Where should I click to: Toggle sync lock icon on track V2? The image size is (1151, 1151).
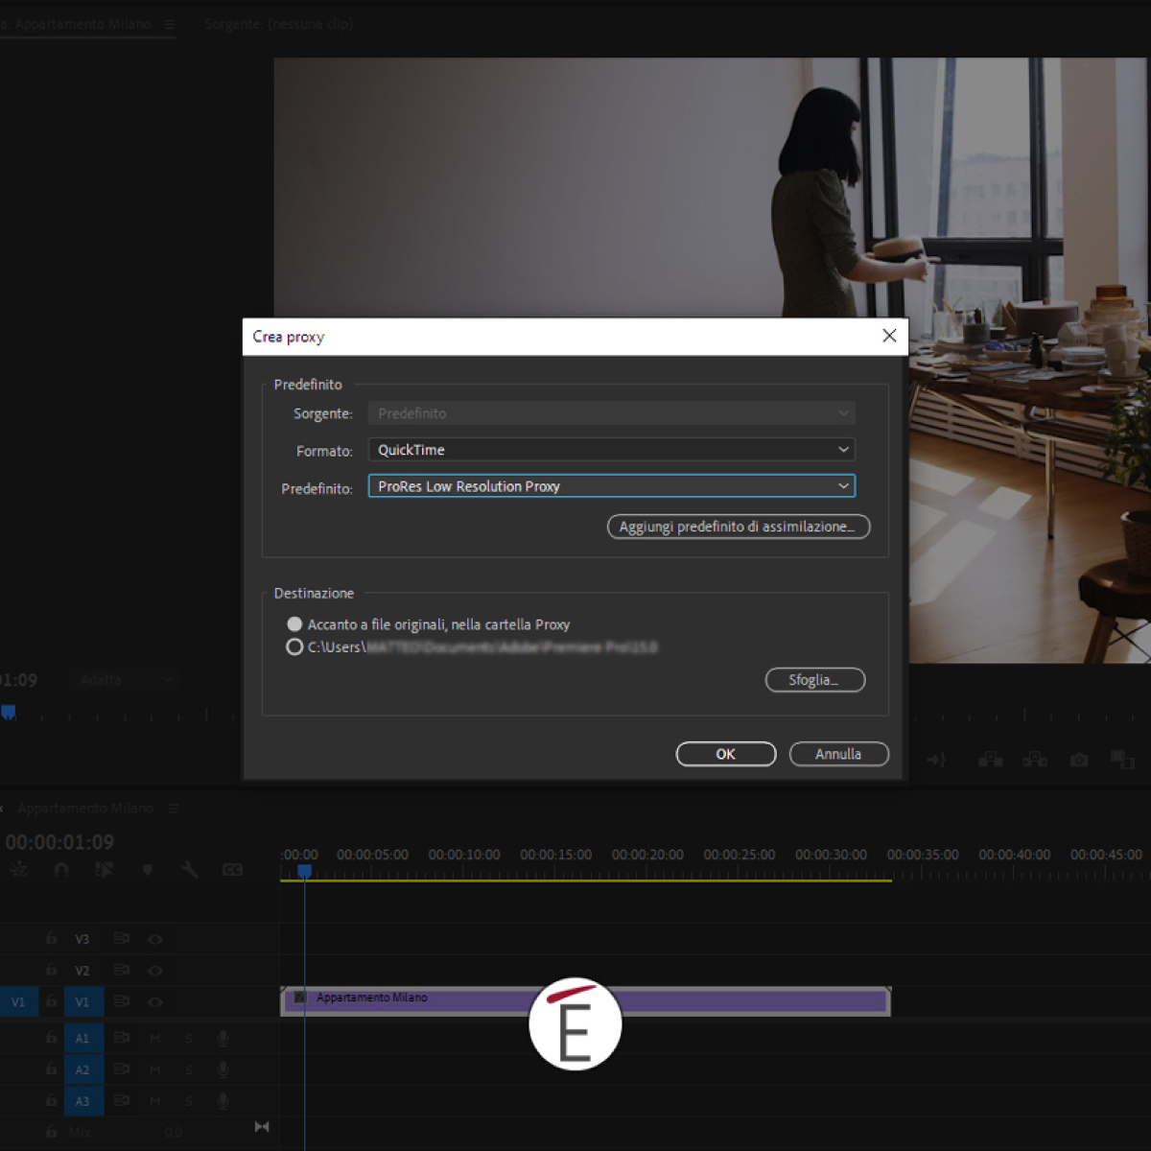[122, 970]
